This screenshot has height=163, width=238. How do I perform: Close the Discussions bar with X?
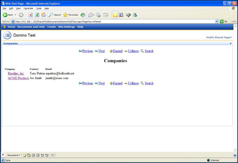click(3, 155)
